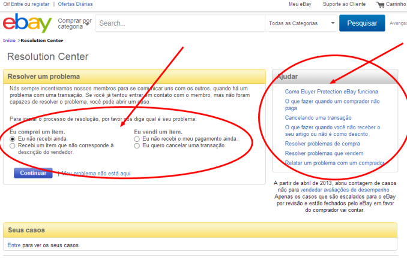Expand Comprar por categoria menu
The height and width of the screenshot is (258, 407).
pyautogui.click(x=75, y=23)
